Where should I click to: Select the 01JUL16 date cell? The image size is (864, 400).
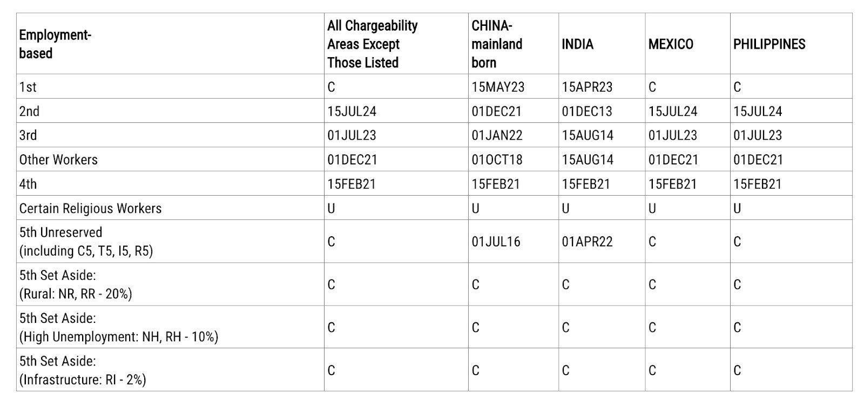pos(496,242)
